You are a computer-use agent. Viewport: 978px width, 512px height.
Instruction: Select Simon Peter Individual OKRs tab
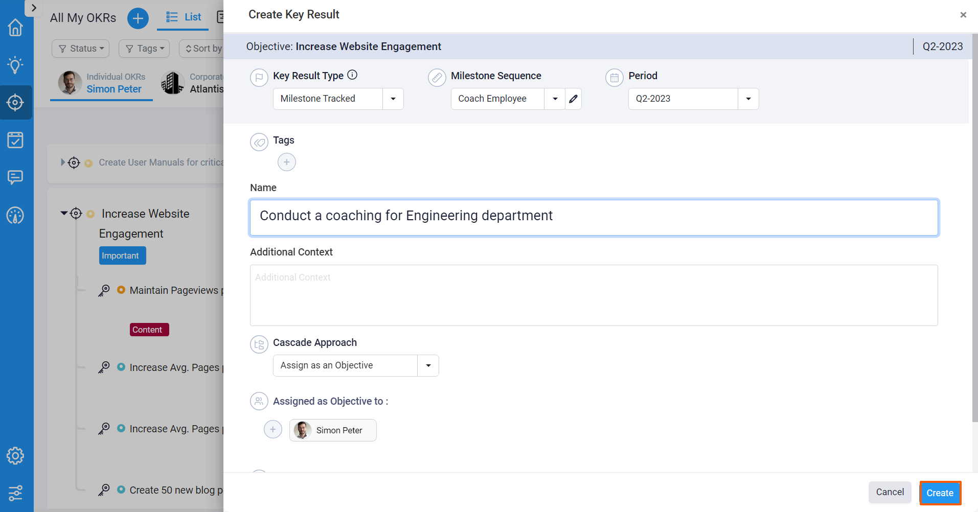pos(102,83)
